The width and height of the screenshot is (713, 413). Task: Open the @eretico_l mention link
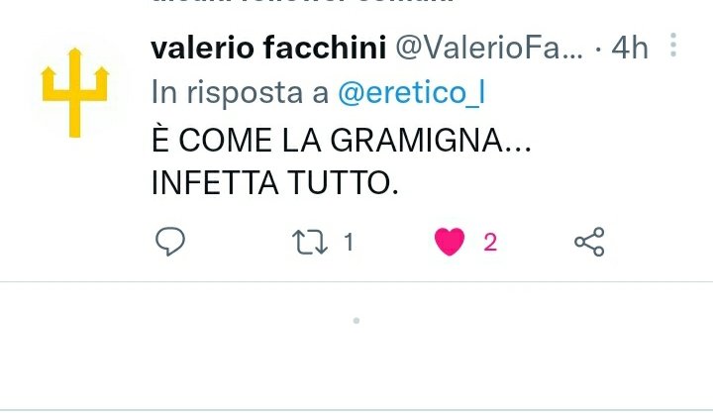[412, 92]
